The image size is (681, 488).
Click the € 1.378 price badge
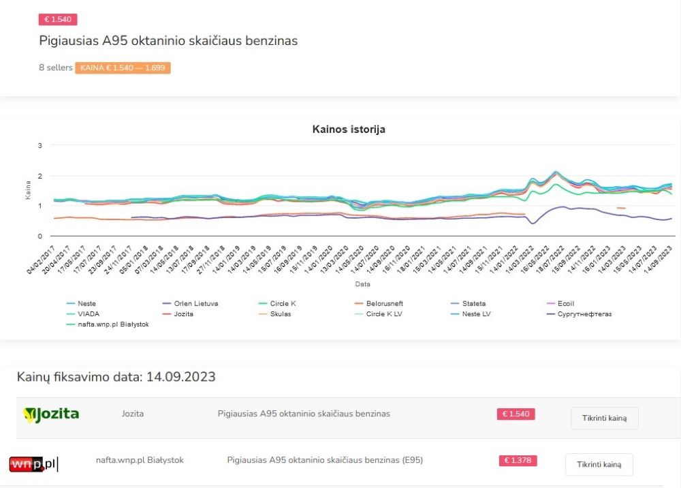(518, 460)
